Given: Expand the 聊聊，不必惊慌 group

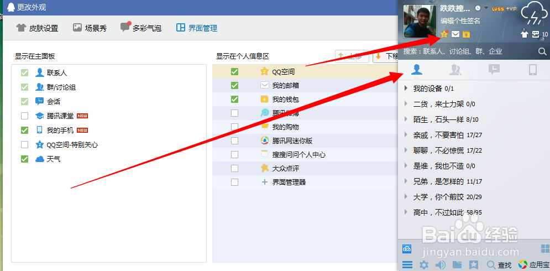Looking at the screenshot, I should (406, 150).
